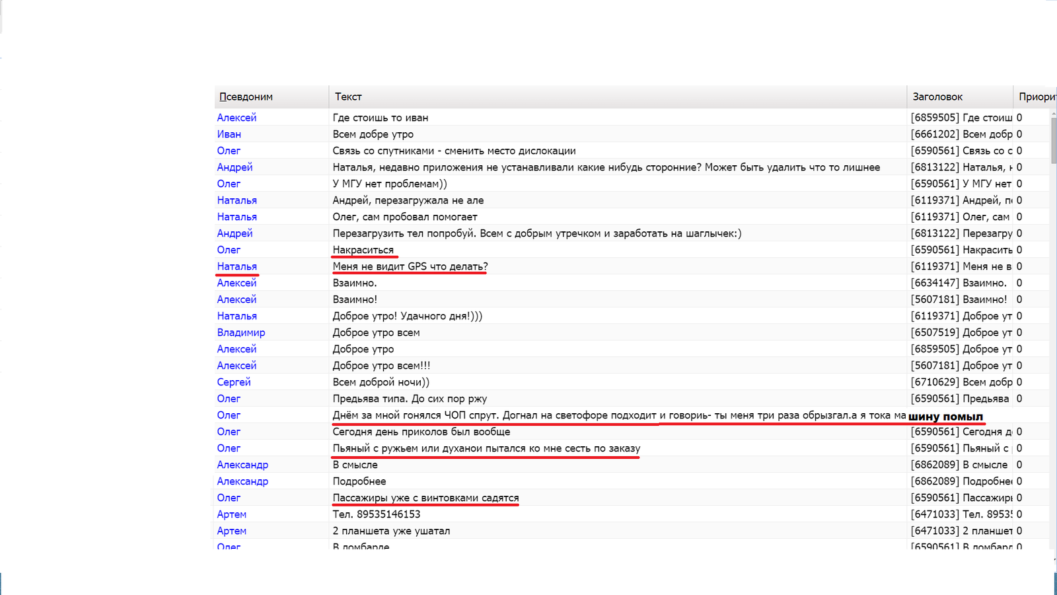Select priority value 0 in 'Где стоишь то иван' row
Image resolution: width=1057 pixels, height=595 pixels.
click(x=1019, y=118)
